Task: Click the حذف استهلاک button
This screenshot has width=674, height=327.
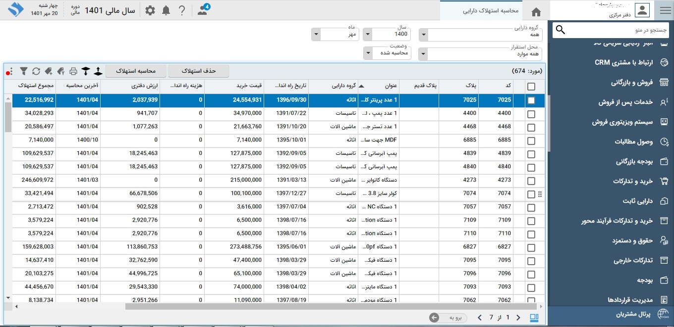Action: pyautogui.click(x=199, y=71)
